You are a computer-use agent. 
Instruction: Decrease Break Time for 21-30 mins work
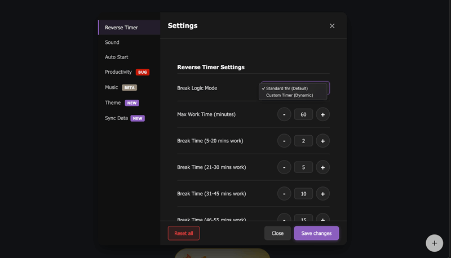284,167
